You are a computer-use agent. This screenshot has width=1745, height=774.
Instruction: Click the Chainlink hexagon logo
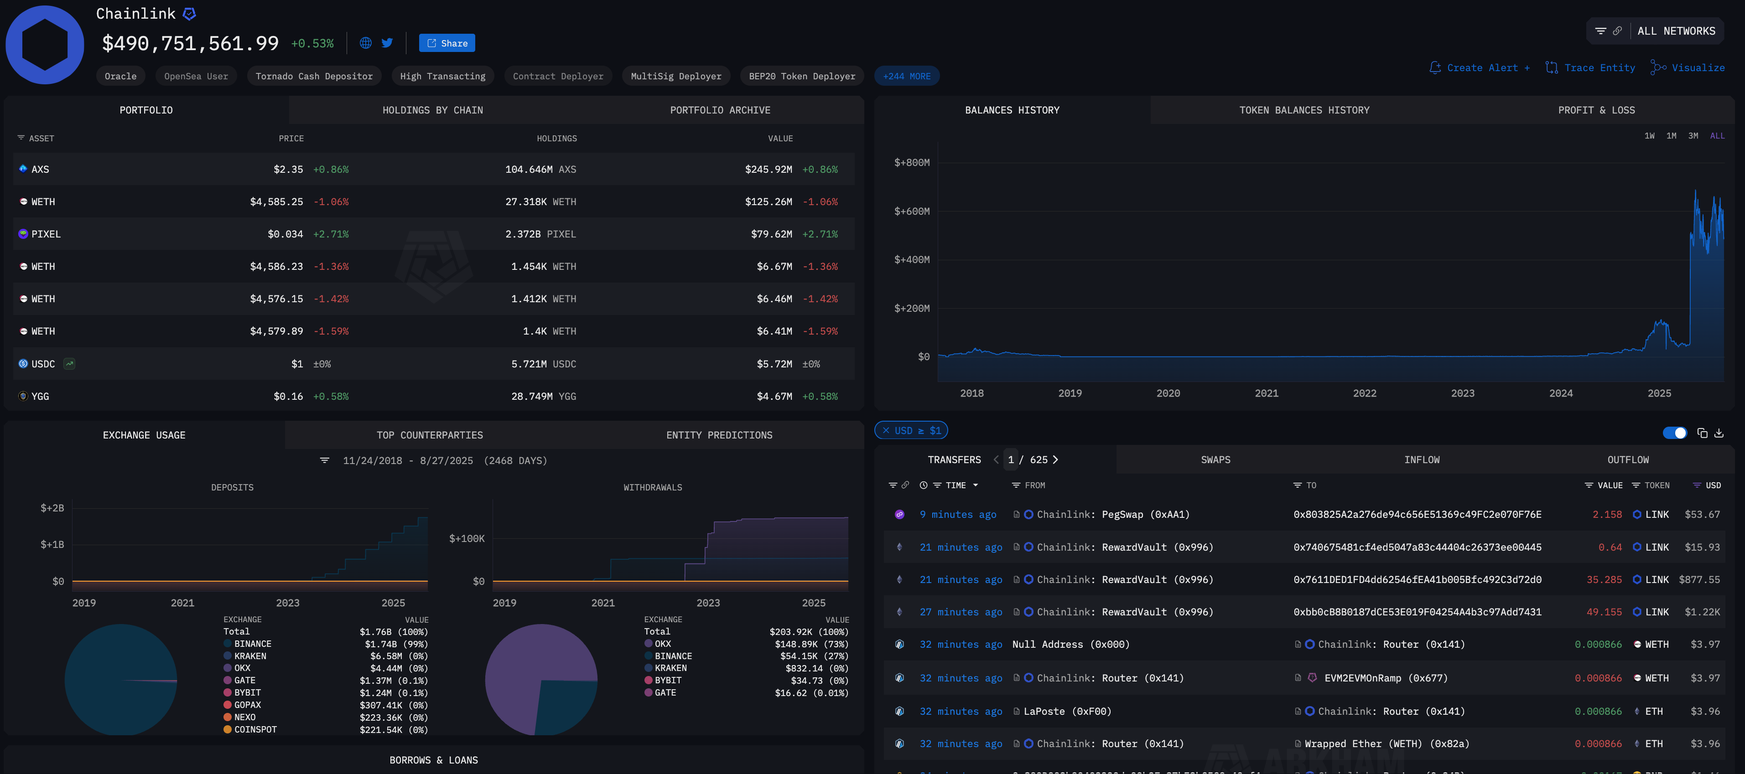pyautogui.click(x=45, y=45)
